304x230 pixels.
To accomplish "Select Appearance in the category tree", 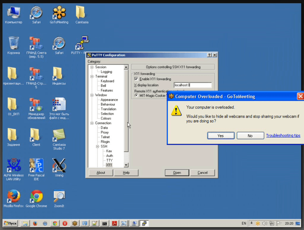I will pyautogui.click(x=109, y=100).
